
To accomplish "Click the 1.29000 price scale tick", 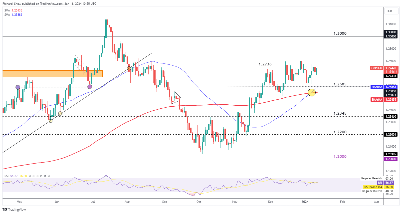I will pos(391,49).
